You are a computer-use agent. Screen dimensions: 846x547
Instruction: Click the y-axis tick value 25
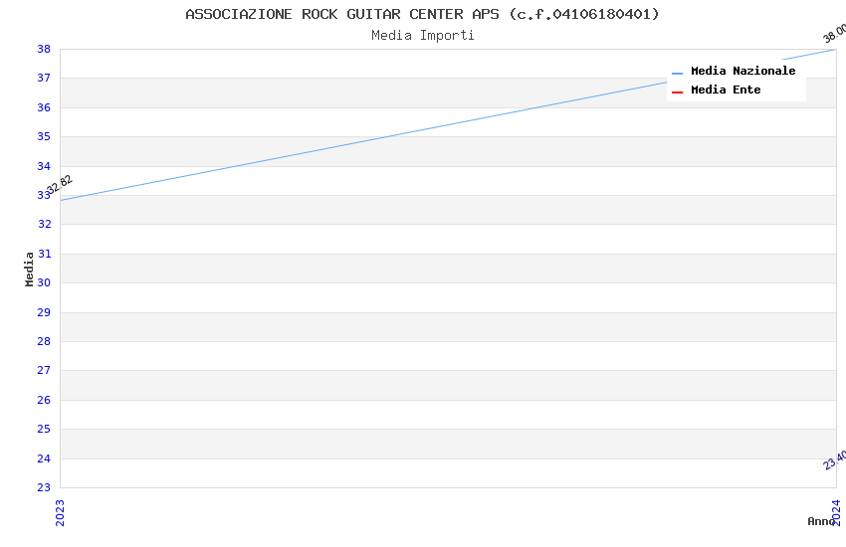click(x=44, y=429)
